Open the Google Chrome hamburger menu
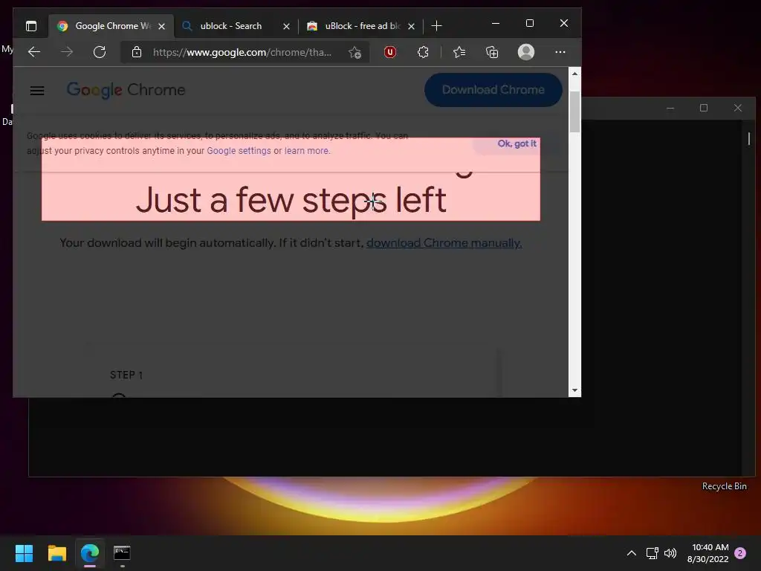 (37, 91)
